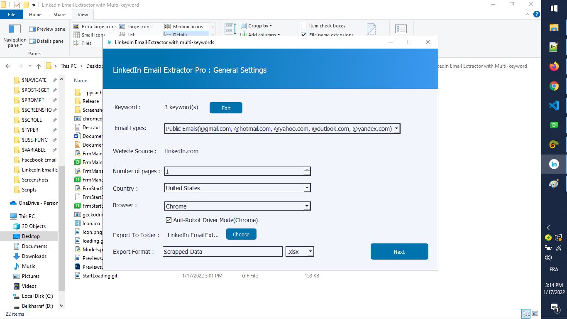The height and width of the screenshot is (319, 567).
Task: Click the Scrapped-Data file name field
Action: tap(222, 251)
